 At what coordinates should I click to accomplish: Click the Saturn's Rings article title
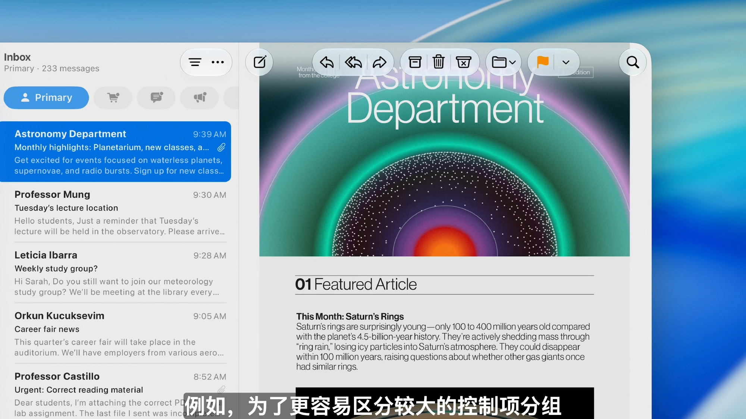(350, 316)
